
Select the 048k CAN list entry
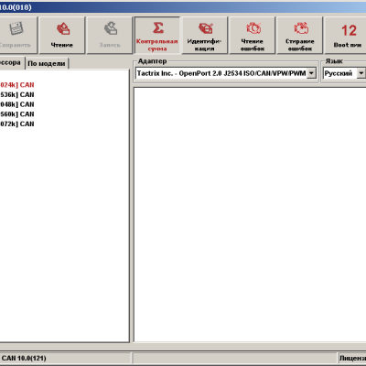tap(17, 104)
